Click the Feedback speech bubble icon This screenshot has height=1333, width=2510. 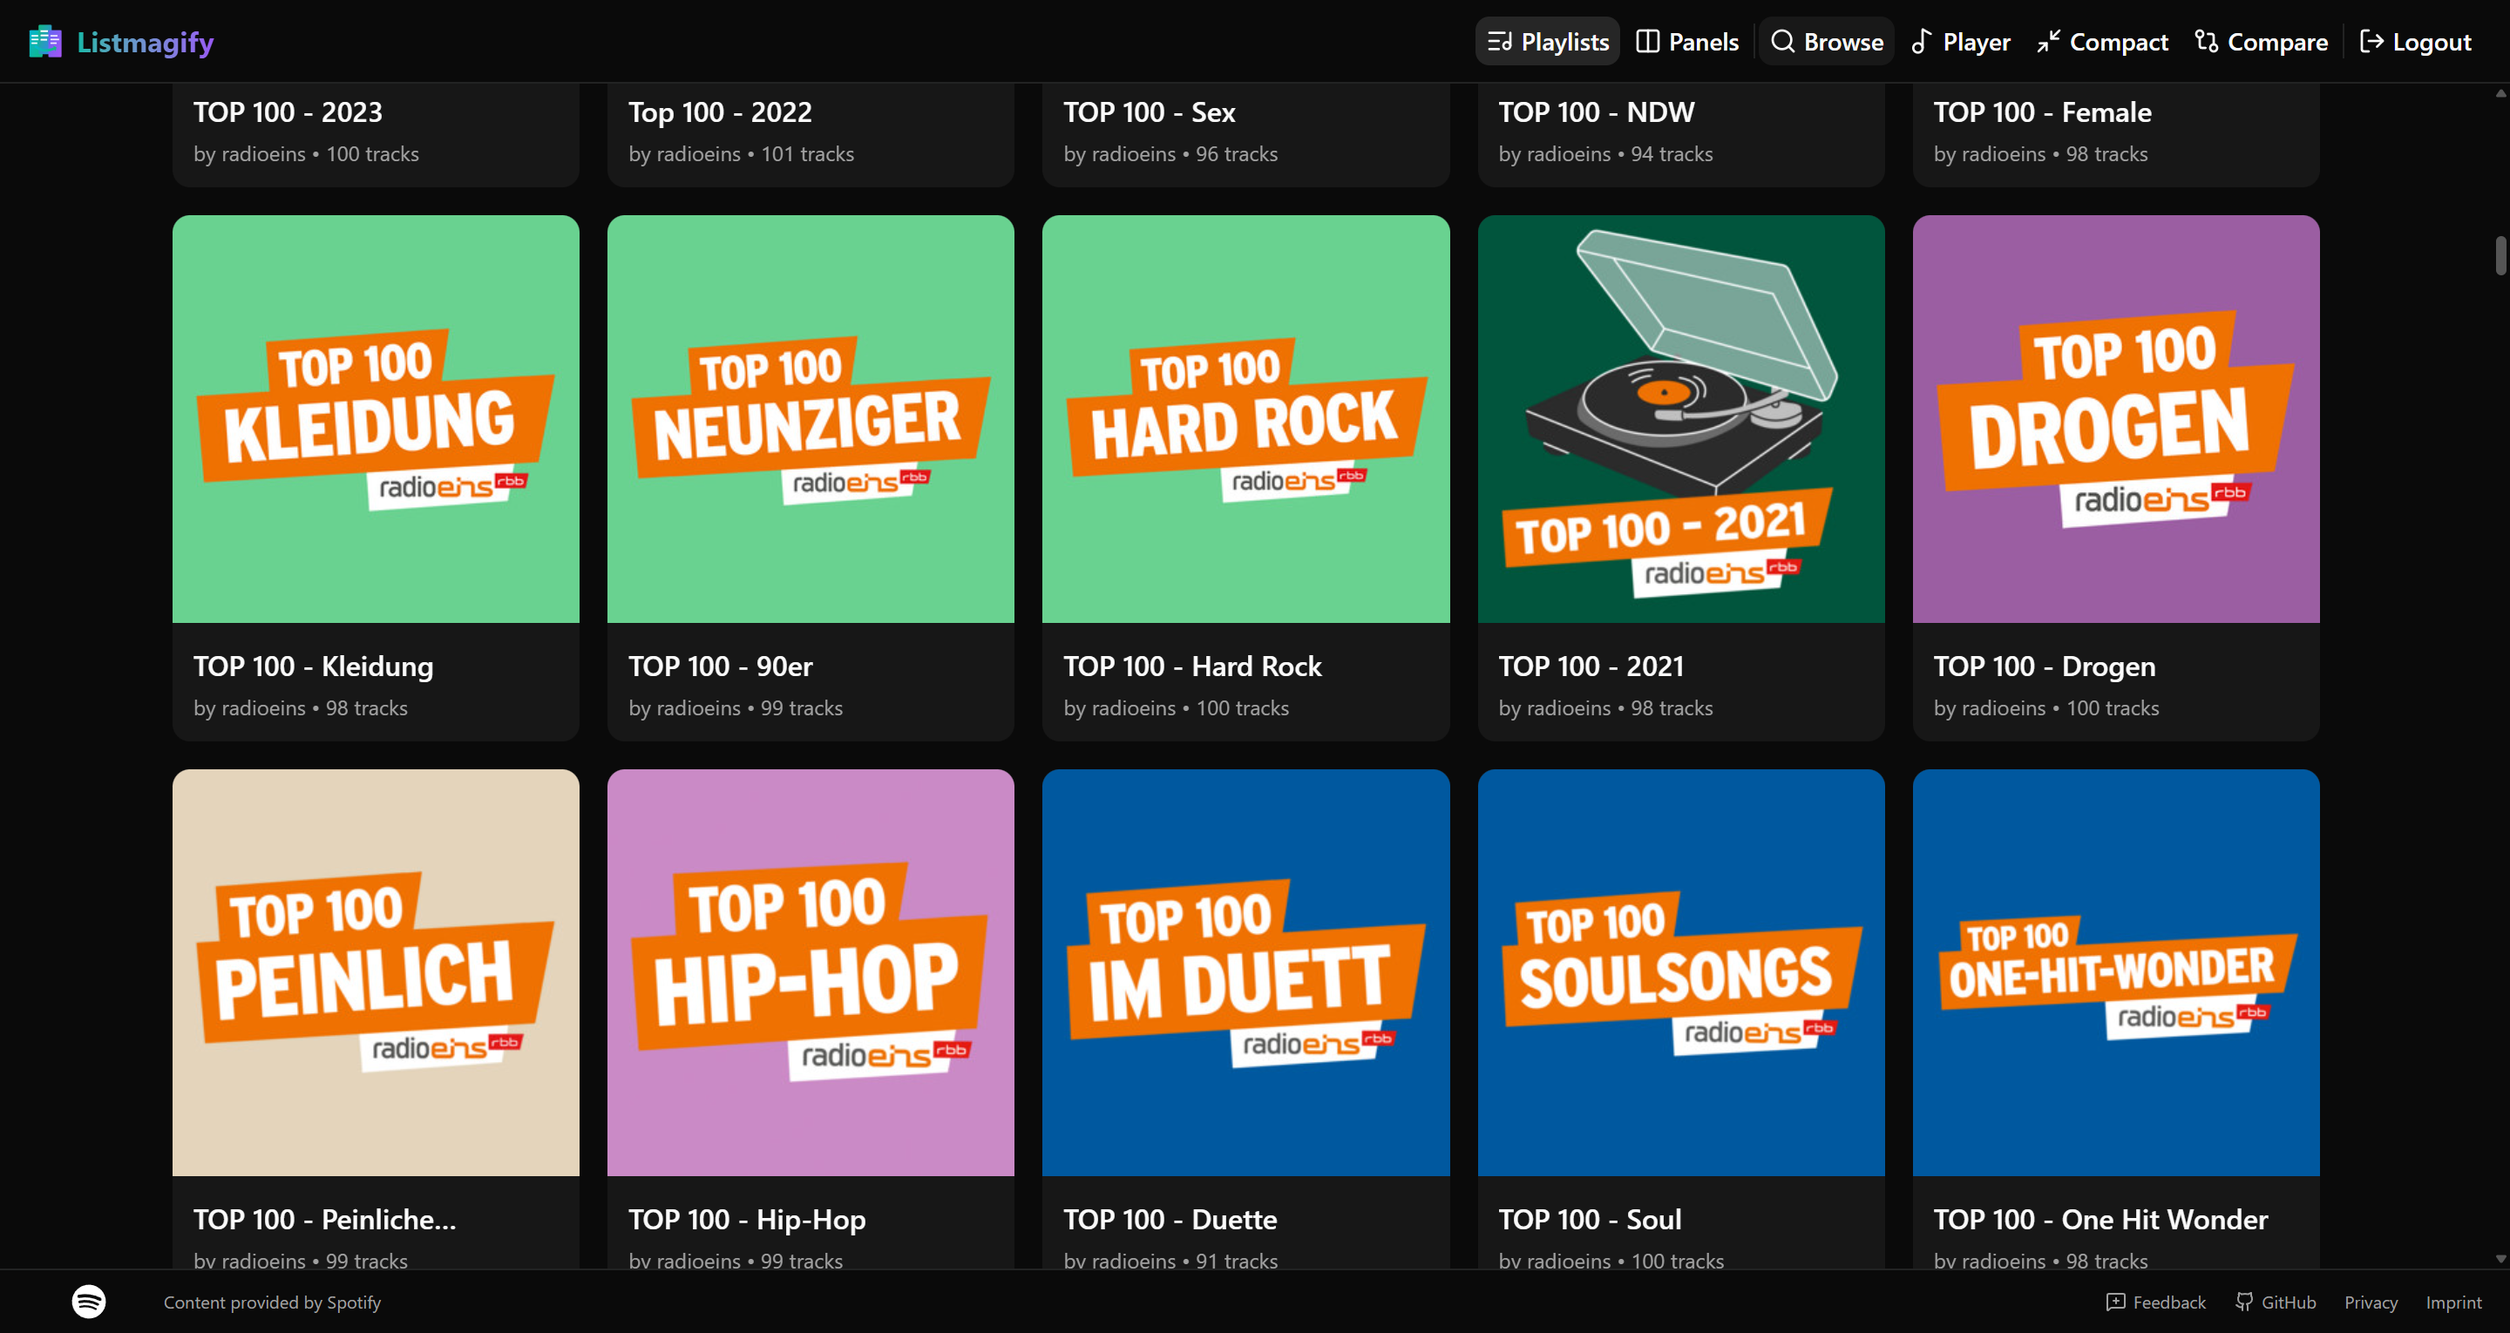(2115, 1301)
